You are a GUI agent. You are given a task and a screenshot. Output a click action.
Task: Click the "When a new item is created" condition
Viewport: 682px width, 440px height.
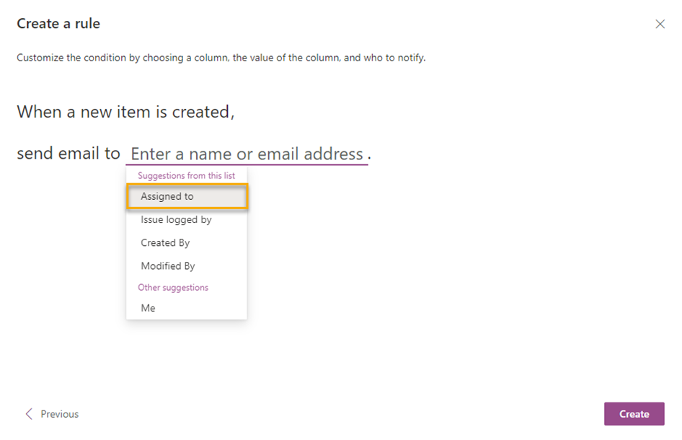(127, 112)
